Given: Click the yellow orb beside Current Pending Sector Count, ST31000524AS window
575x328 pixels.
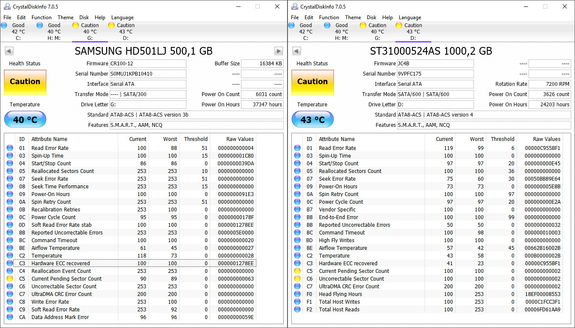Looking at the screenshot, I should pos(297,271).
